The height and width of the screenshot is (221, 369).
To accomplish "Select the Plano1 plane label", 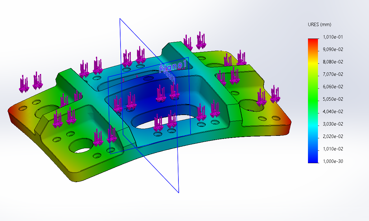I will [173, 67].
